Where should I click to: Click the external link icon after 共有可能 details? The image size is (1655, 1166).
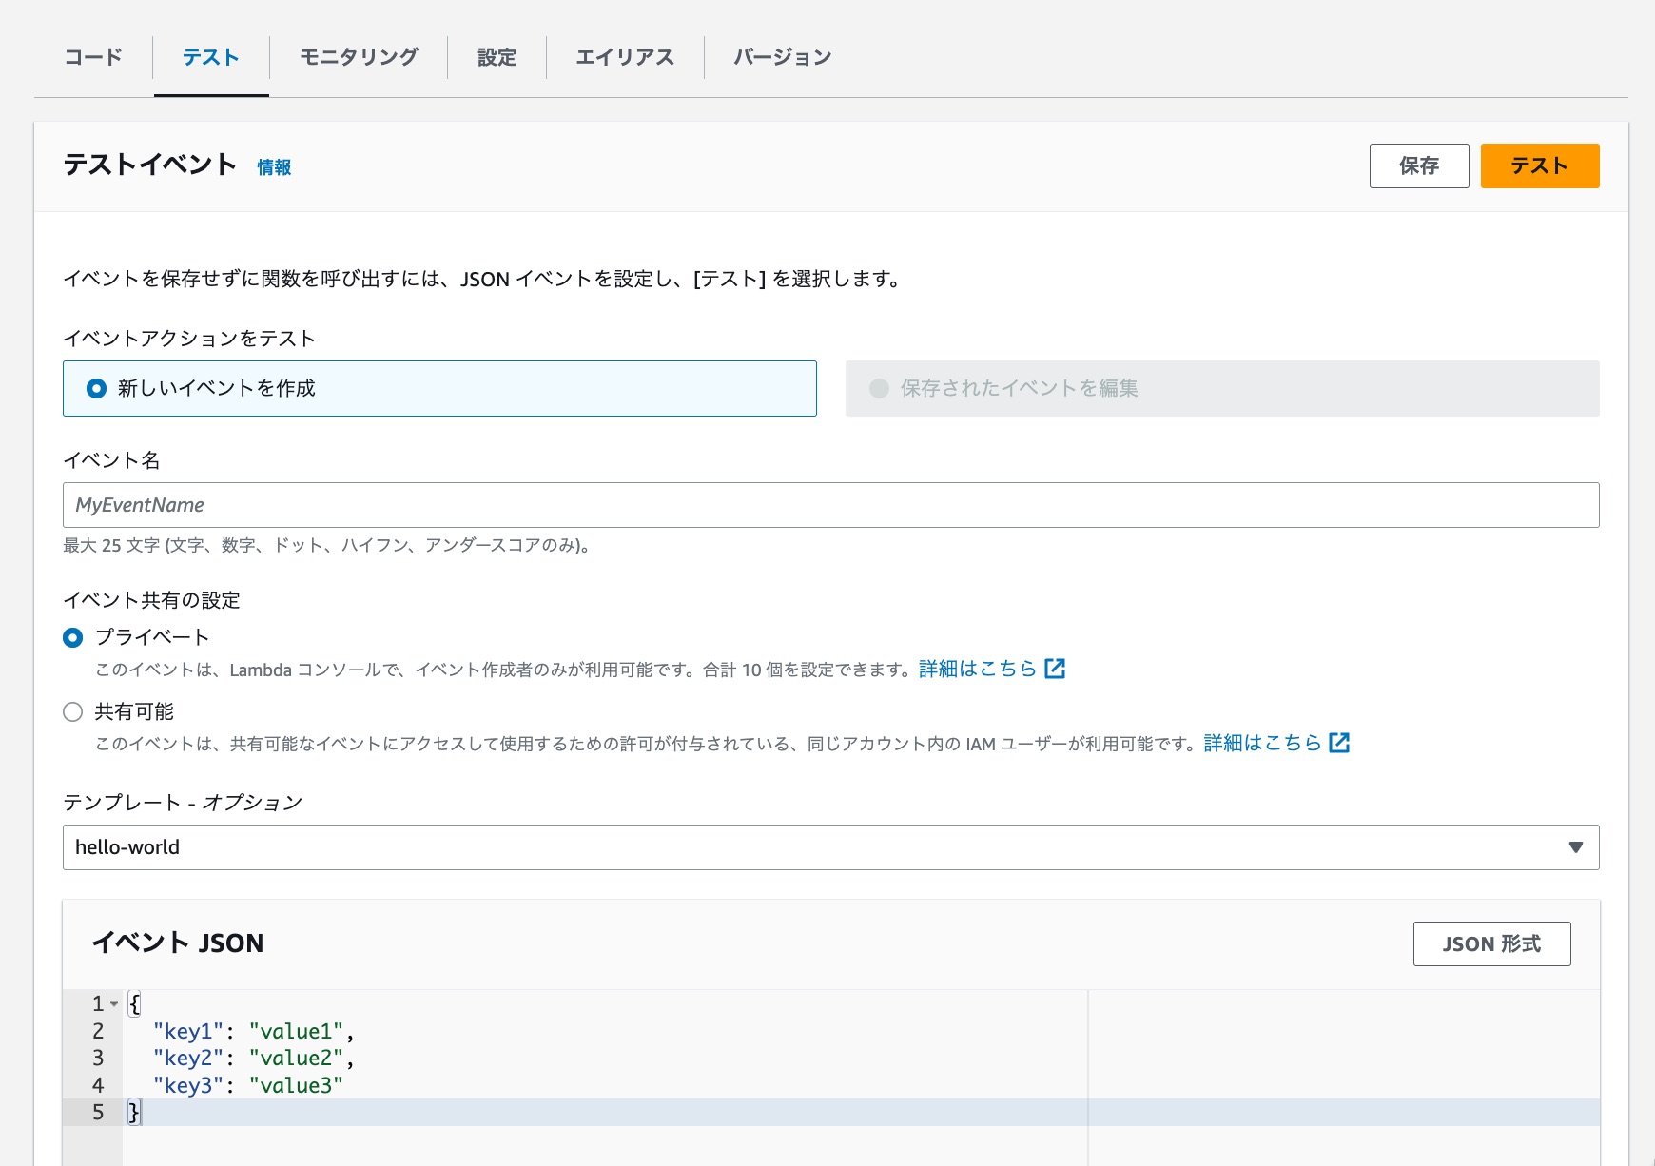pyautogui.click(x=1340, y=743)
